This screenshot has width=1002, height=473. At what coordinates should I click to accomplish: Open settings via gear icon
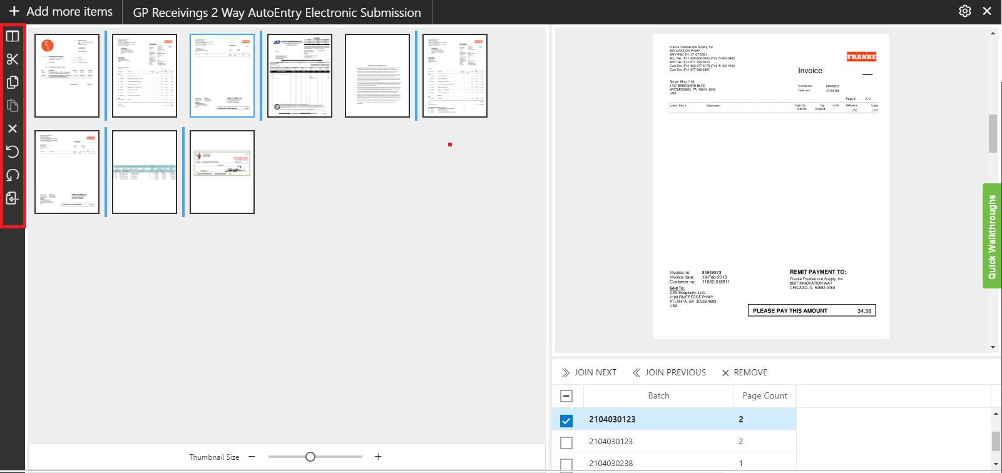(964, 11)
